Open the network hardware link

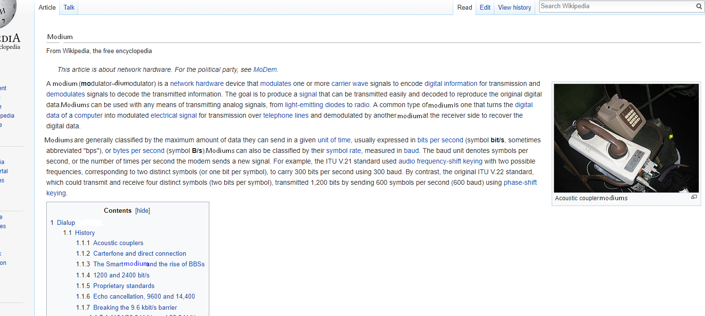[x=197, y=83]
